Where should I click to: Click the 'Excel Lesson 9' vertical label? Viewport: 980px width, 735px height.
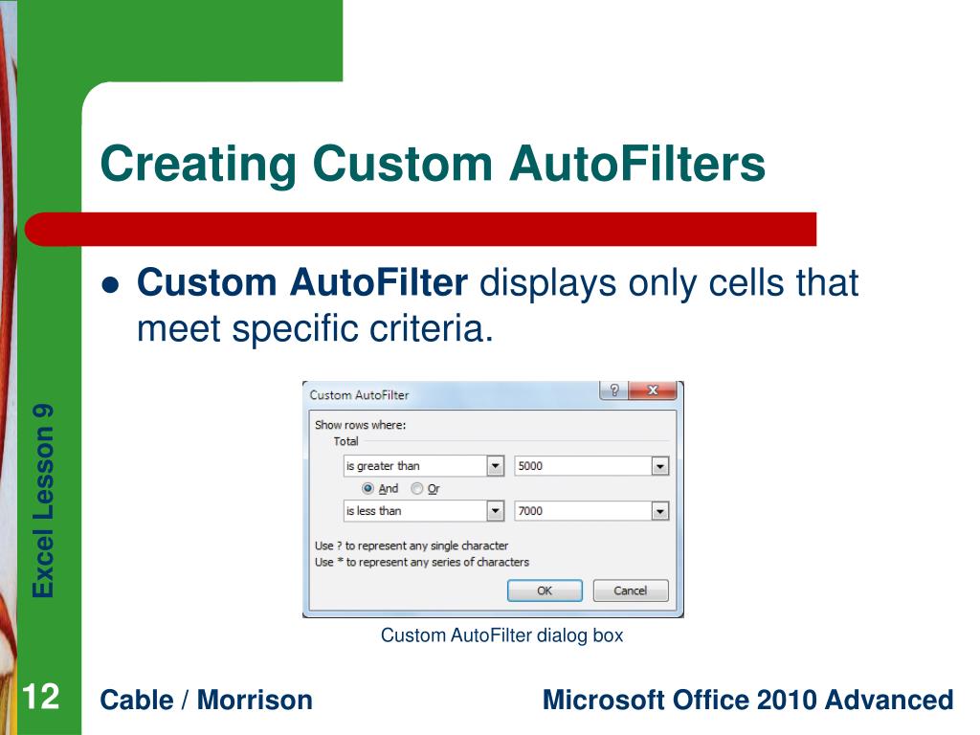tap(43, 501)
